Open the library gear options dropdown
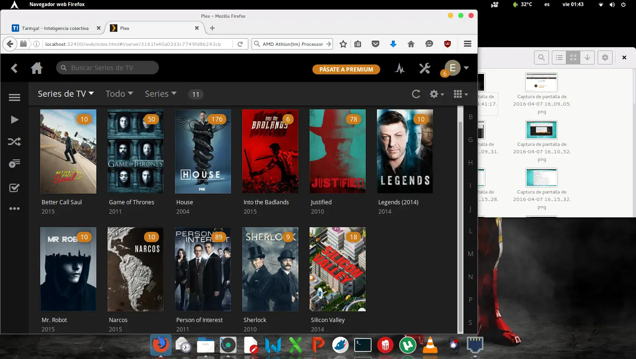The height and width of the screenshot is (359, 636). pyautogui.click(x=437, y=94)
